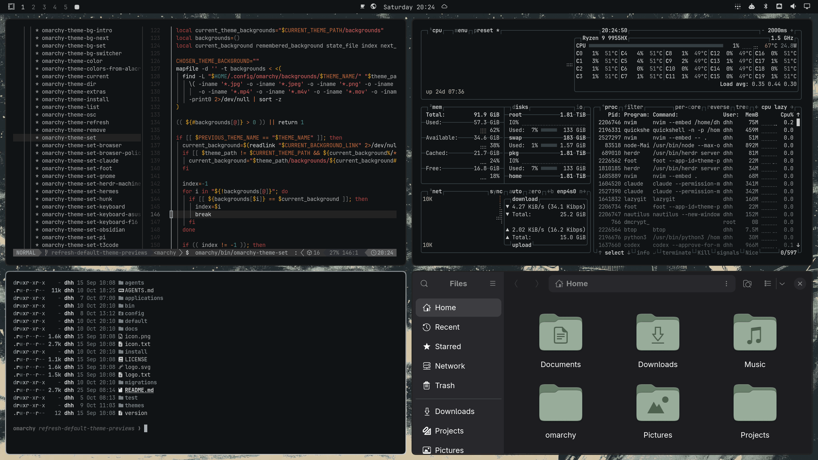This screenshot has height=460, width=818.
Task: Toggle reverse sorting in btop proc
Action: pos(718,107)
